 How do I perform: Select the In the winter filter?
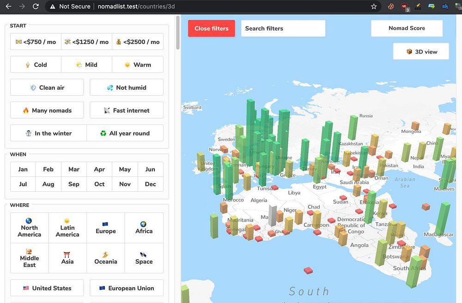coord(49,133)
